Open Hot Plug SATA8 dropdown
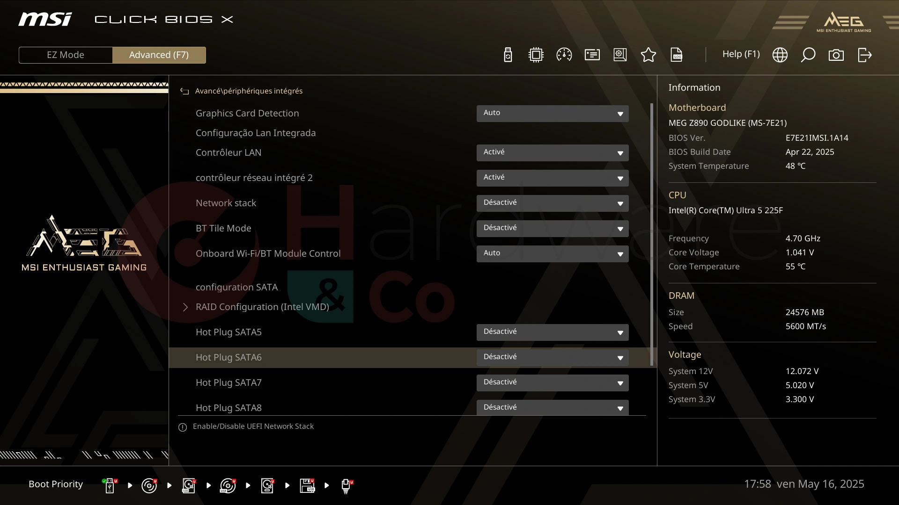Viewport: 899px width, 505px height. point(553,407)
